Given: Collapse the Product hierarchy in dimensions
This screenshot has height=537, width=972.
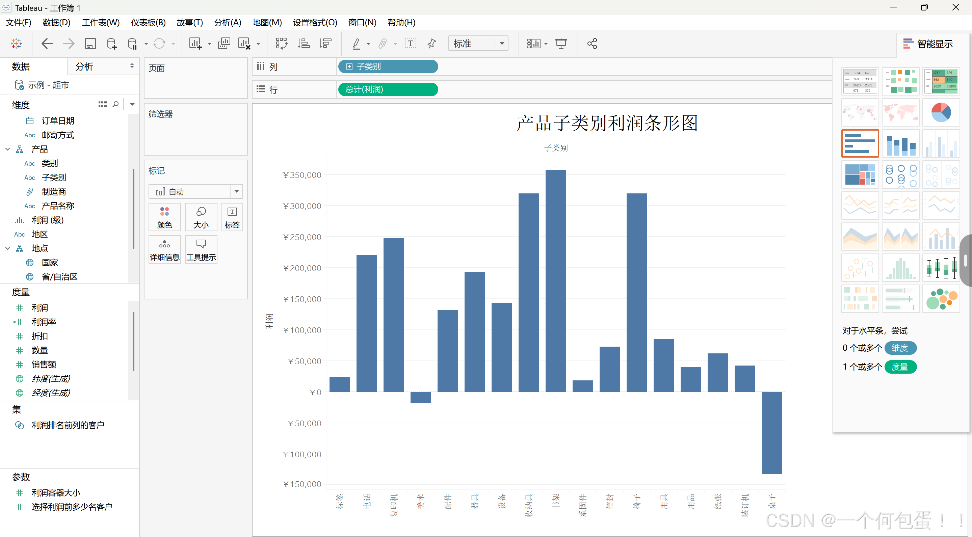Looking at the screenshot, I should coord(7,149).
